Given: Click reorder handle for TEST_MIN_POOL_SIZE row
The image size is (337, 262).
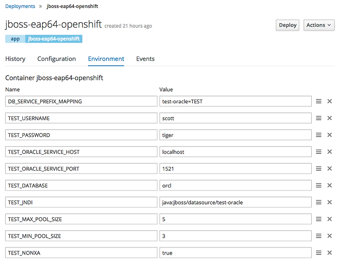Looking at the screenshot, I should pyautogui.click(x=319, y=236).
